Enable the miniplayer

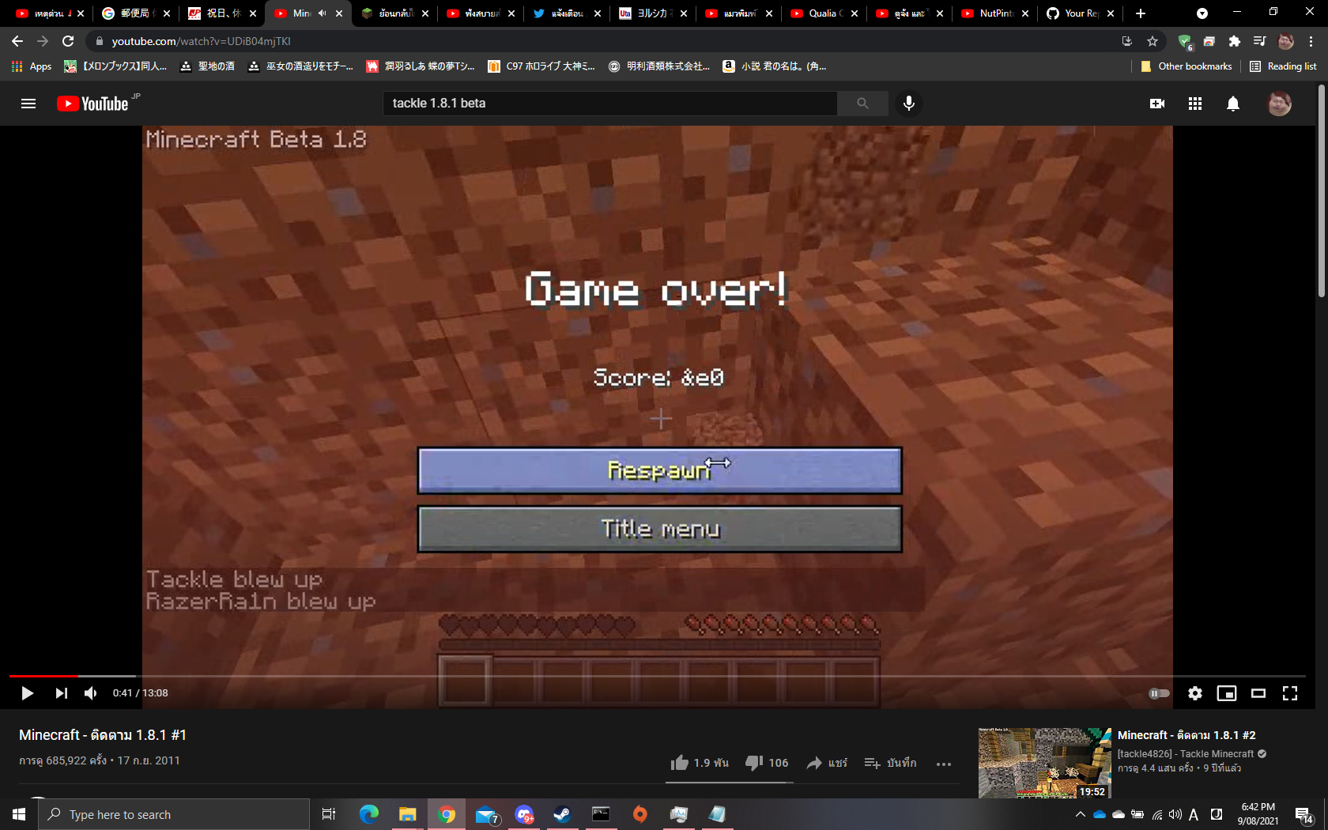pos(1227,693)
